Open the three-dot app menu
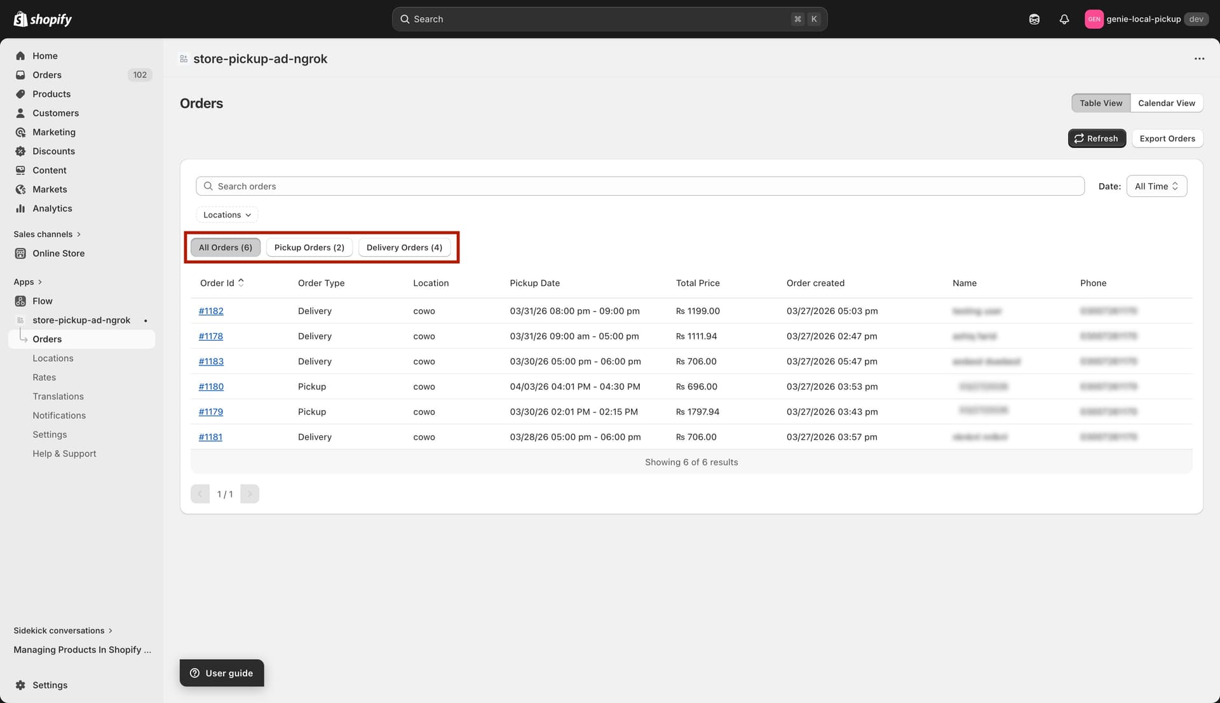 [x=1198, y=58]
